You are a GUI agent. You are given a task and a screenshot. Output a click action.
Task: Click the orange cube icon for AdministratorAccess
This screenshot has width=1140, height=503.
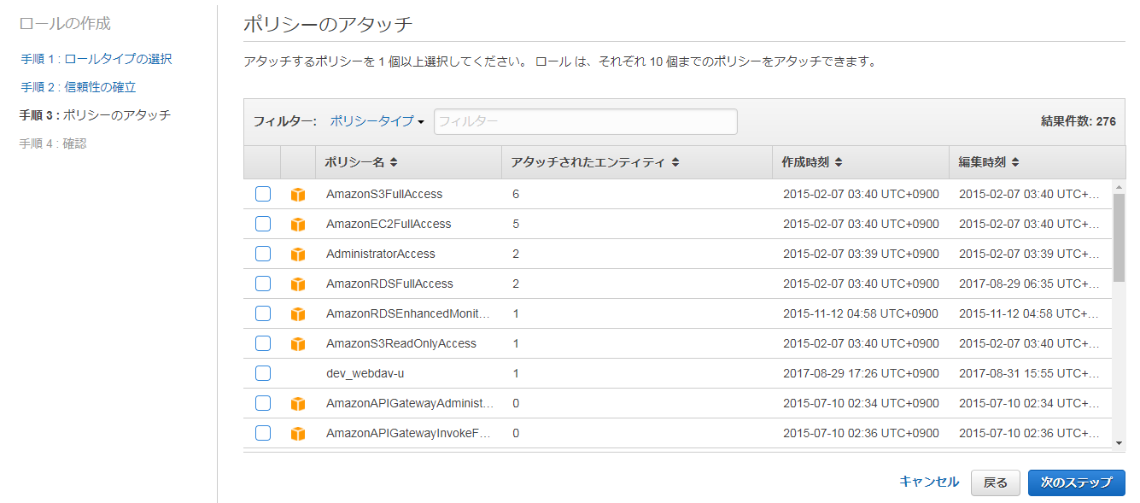[297, 254]
